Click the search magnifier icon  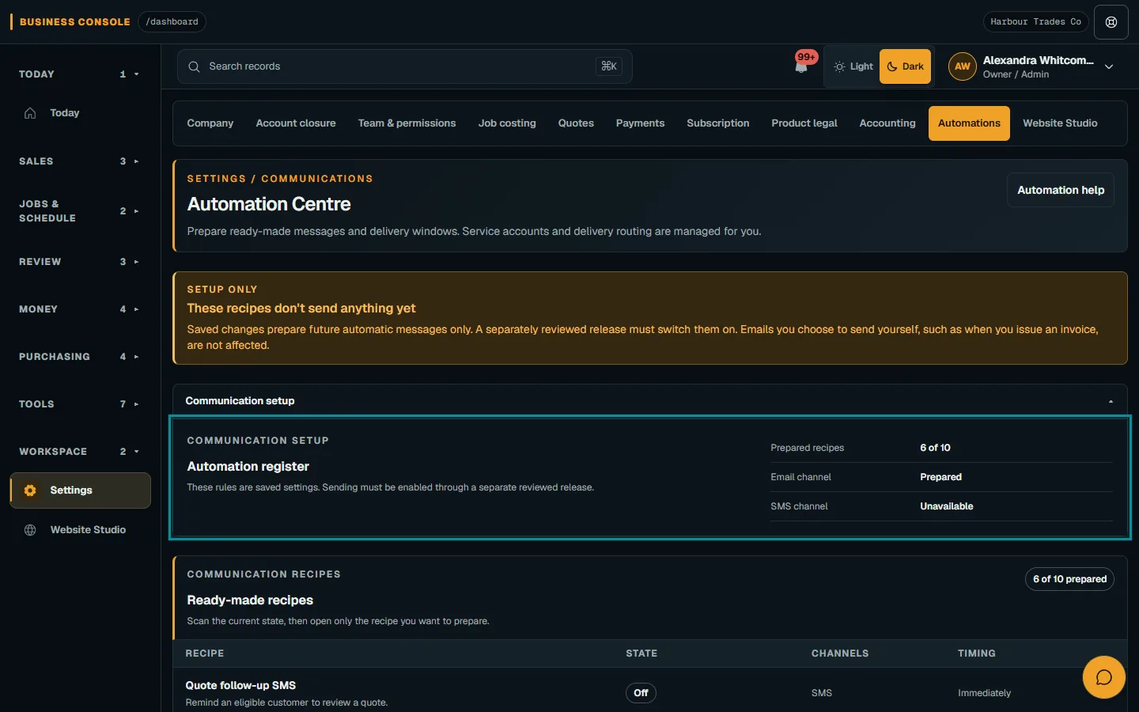pos(194,66)
